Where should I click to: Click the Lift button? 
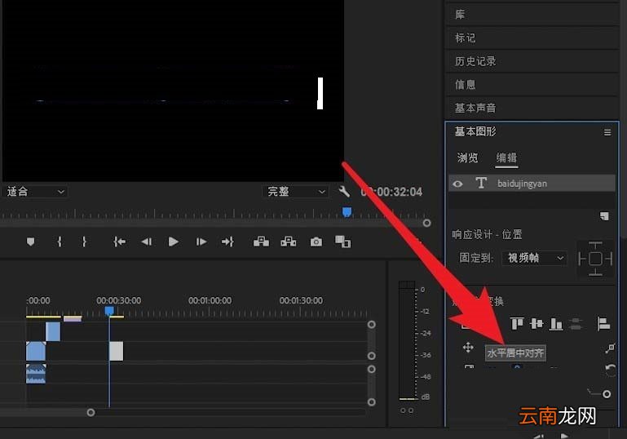pyautogui.click(x=261, y=242)
